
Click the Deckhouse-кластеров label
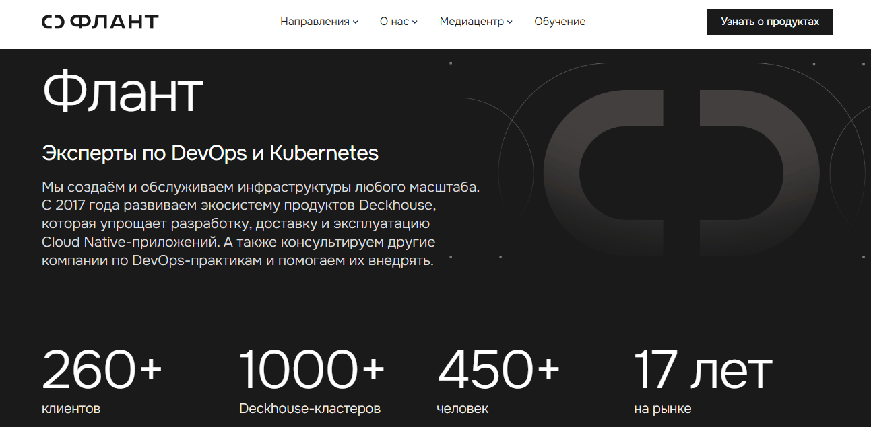[x=309, y=408]
